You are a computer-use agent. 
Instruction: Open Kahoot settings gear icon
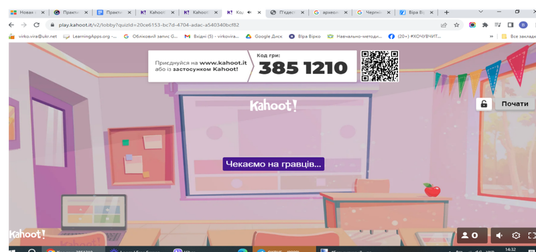516,235
